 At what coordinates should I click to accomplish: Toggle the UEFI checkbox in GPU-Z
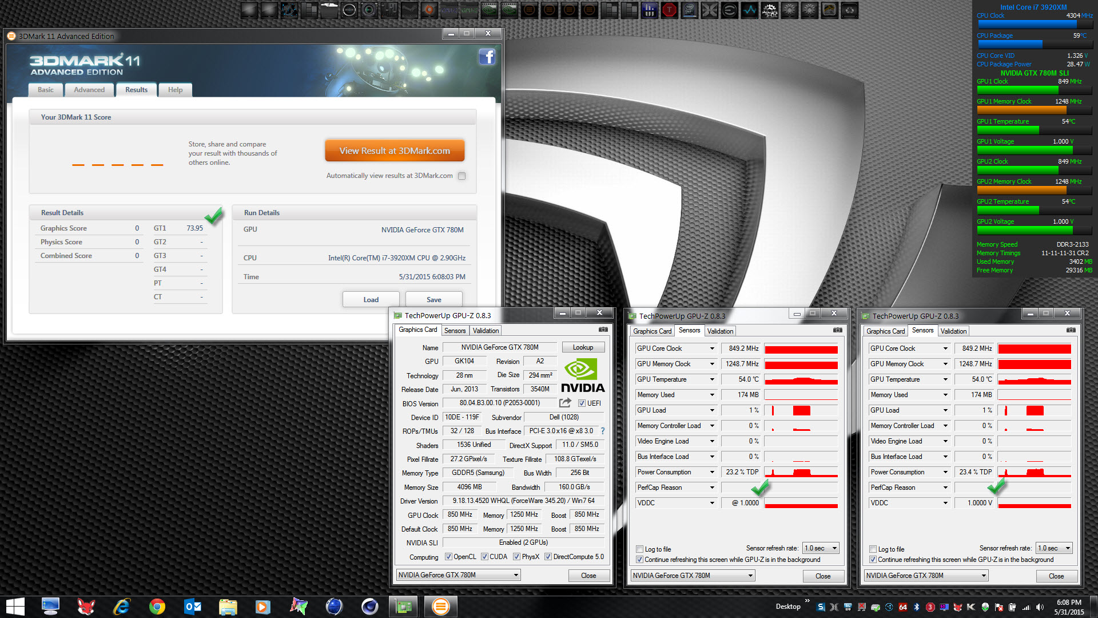pos(582,403)
